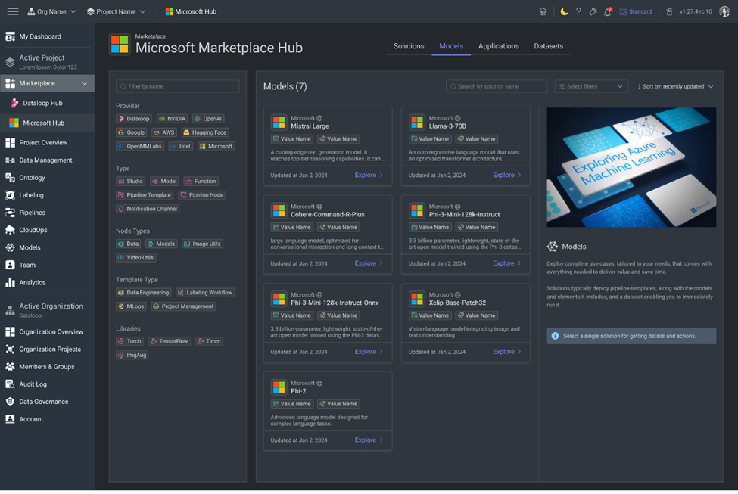Open the notifications bell icon

click(608, 11)
